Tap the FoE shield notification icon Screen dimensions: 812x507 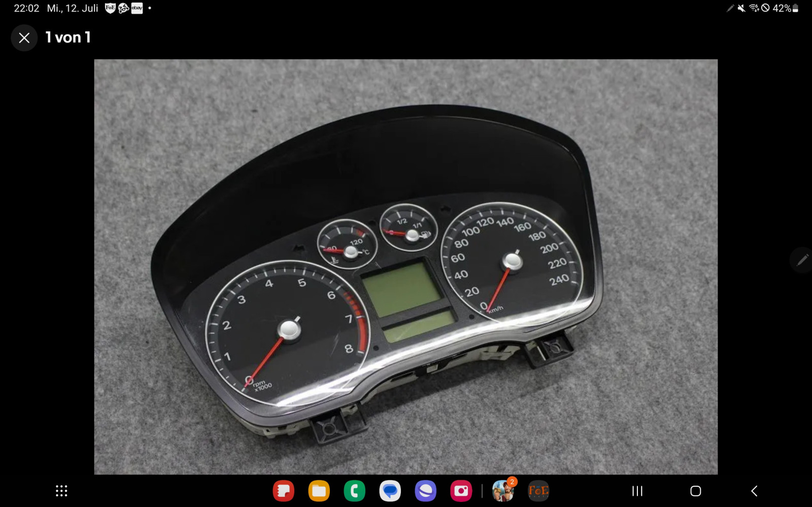110,8
